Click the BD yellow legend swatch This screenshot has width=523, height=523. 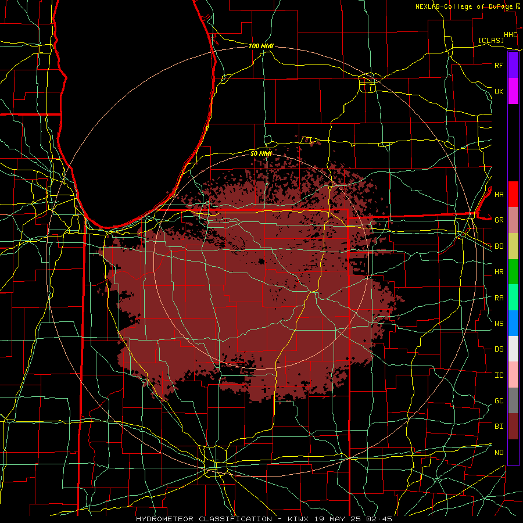(513, 246)
